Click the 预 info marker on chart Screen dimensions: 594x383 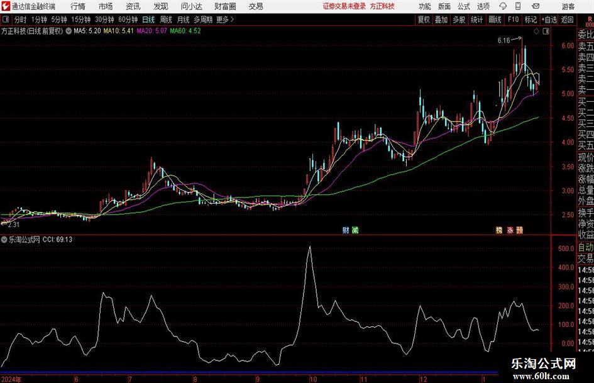pyautogui.click(x=520, y=230)
